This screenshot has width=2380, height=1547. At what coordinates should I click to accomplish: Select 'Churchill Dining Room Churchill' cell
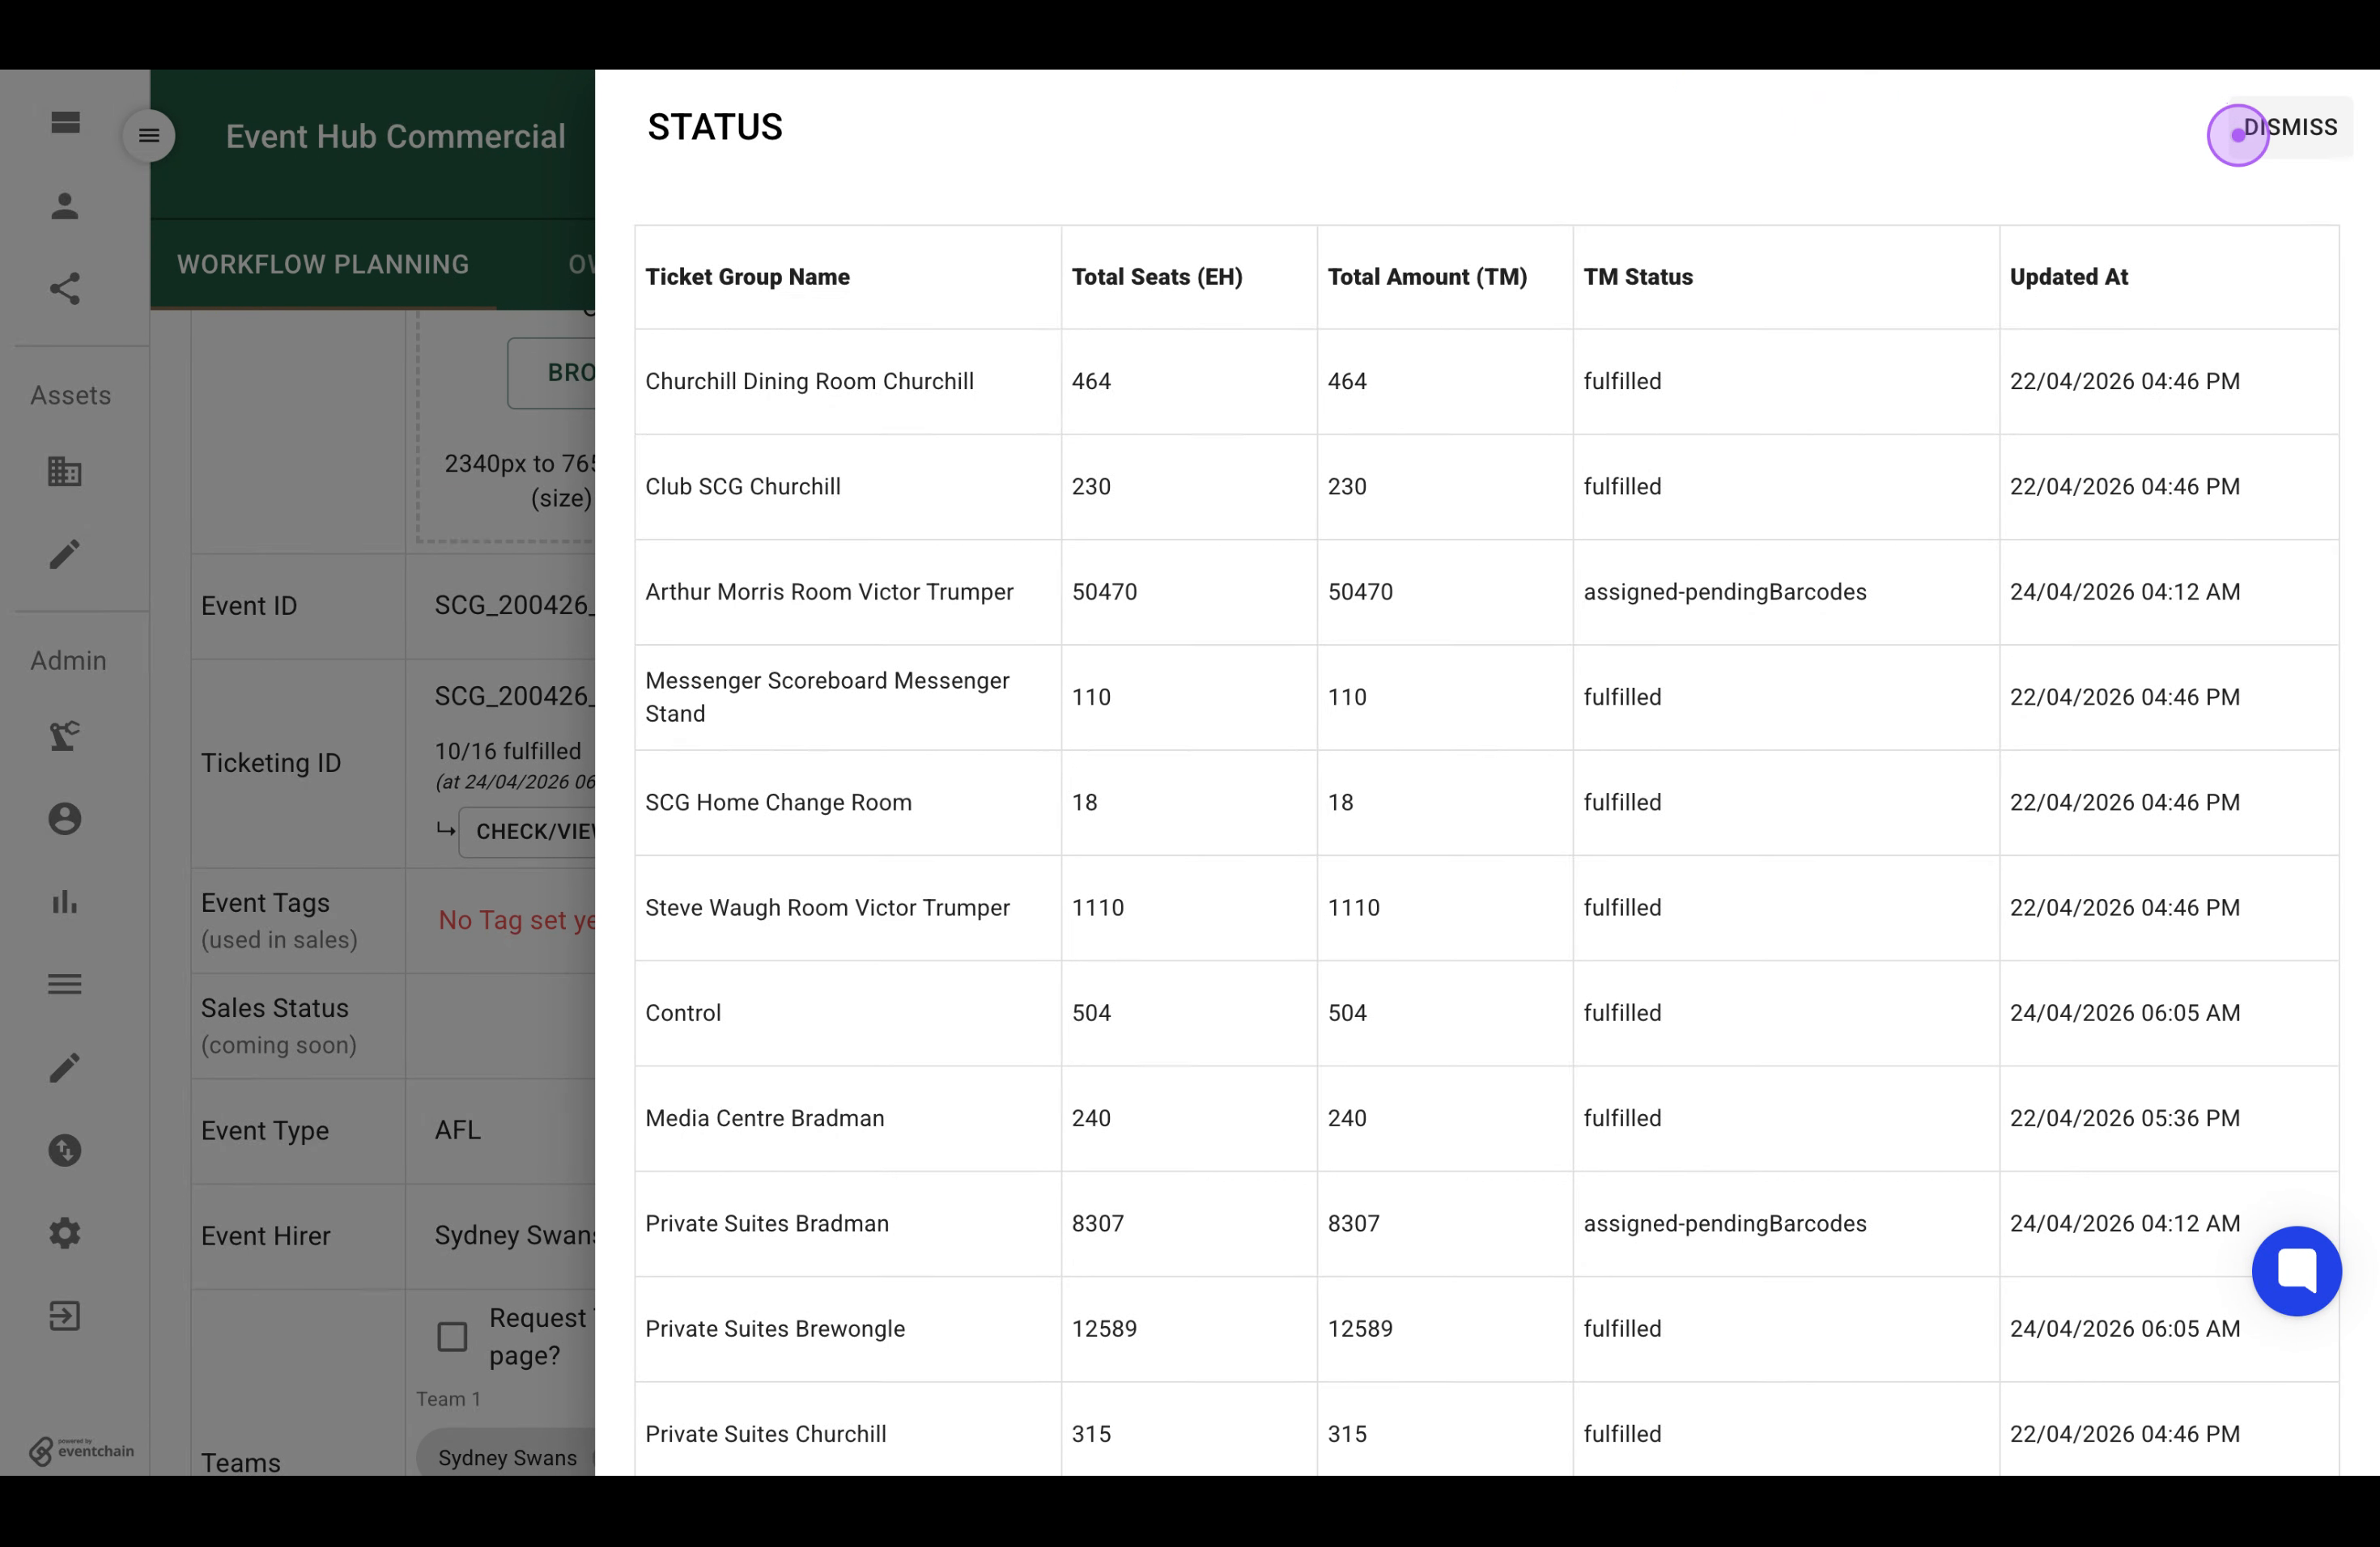coord(848,382)
